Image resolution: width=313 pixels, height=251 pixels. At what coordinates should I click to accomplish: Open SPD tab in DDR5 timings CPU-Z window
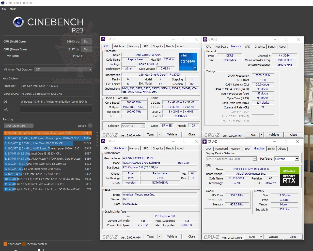(x=248, y=47)
